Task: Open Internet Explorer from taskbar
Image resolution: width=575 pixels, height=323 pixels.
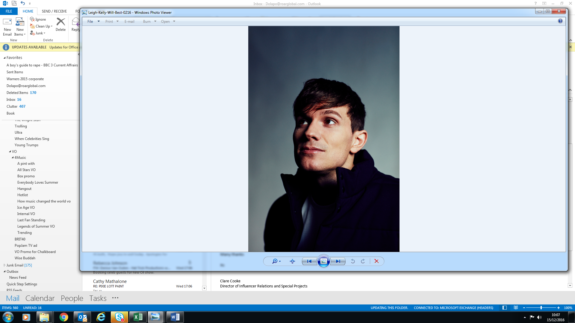Action: point(101,317)
